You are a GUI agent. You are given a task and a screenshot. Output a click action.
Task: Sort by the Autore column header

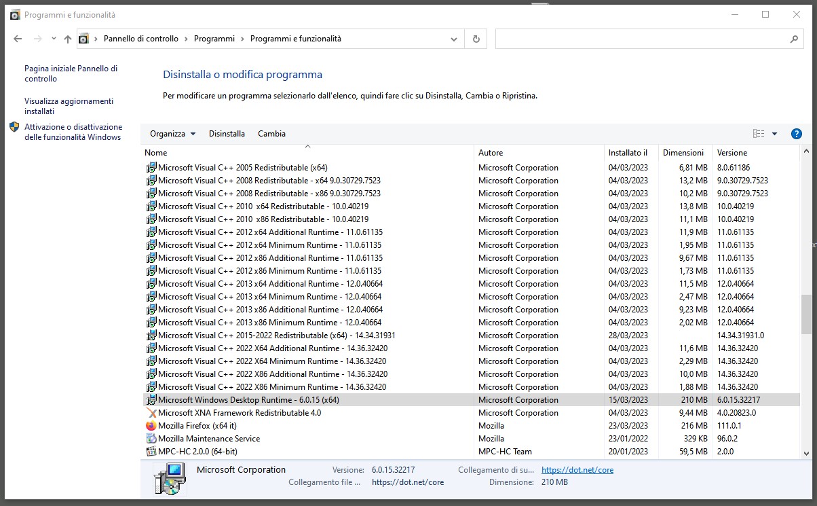click(539, 153)
